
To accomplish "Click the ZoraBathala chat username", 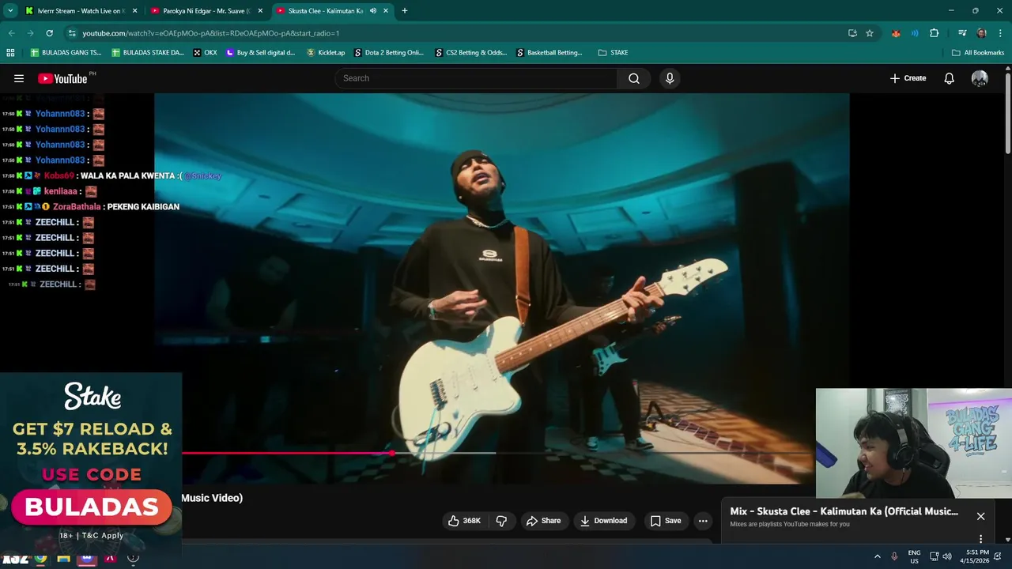I will coord(77,207).
